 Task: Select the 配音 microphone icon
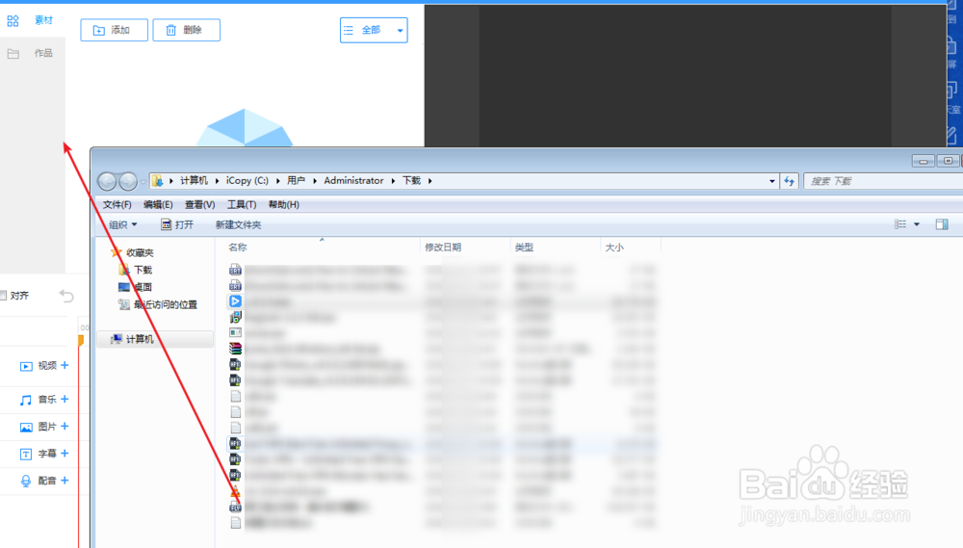coord(26,481)
